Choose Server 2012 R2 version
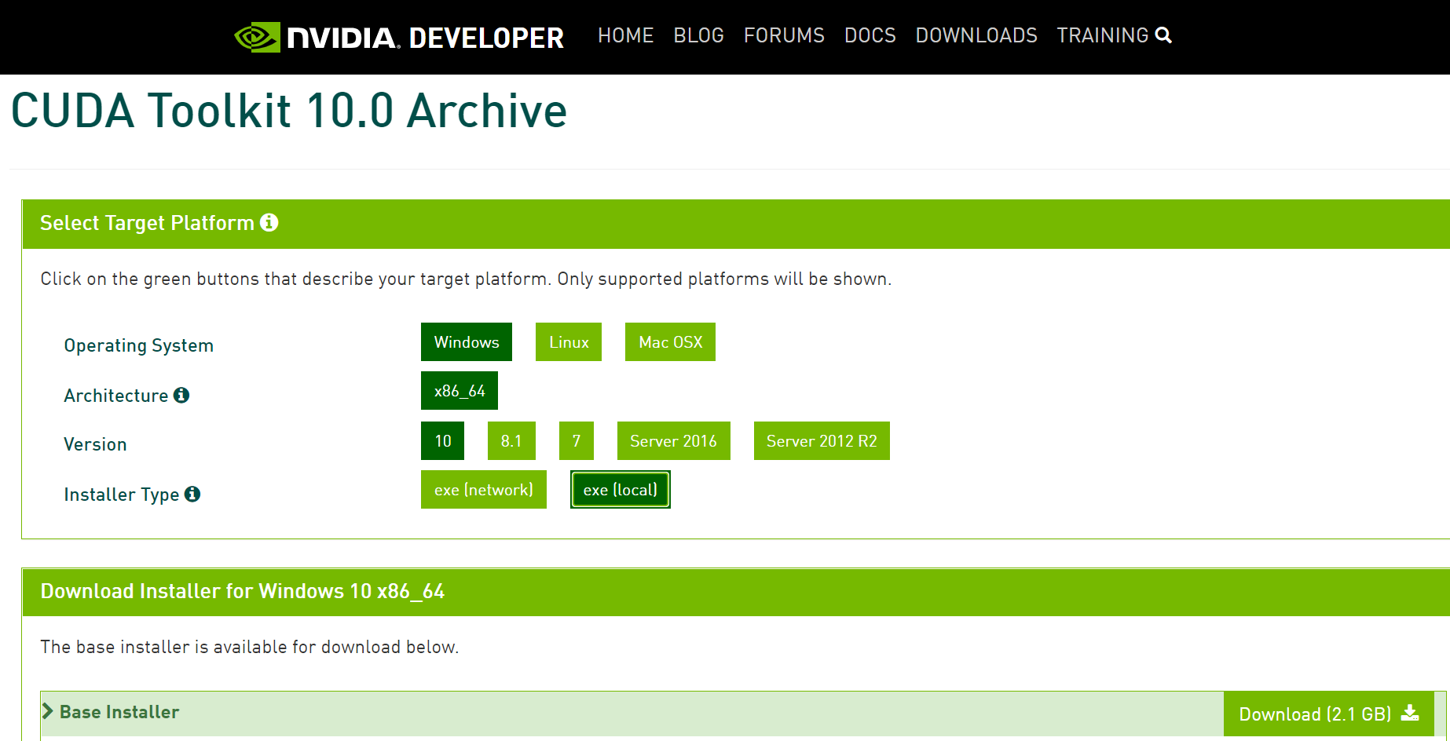Viewport: 1450px width, 741px height. coord(822,441)
